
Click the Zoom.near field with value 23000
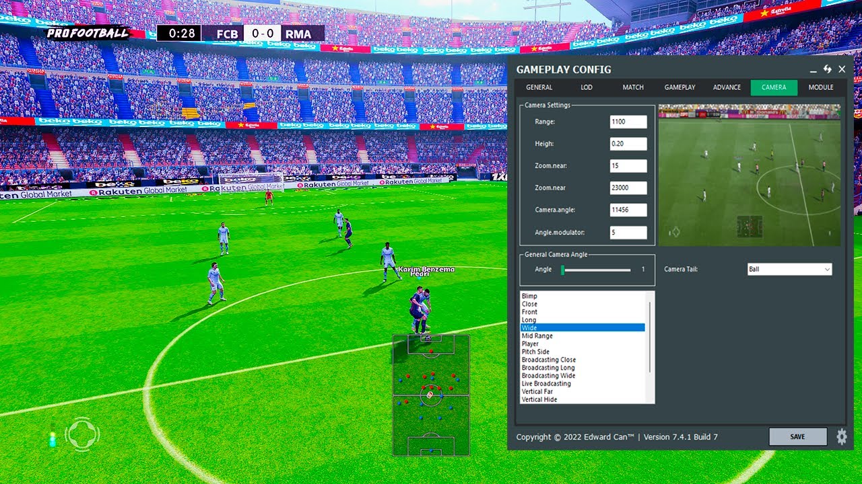coord(628,188)
